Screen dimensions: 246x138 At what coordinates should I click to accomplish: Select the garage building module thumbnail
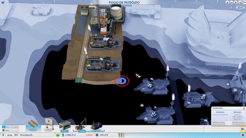[x=65, y=125]
